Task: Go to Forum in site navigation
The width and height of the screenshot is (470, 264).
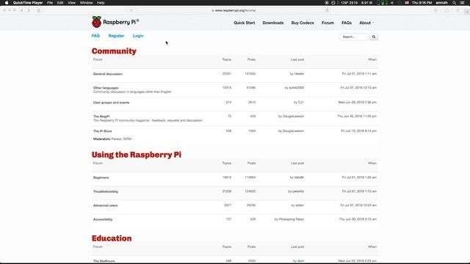Action: (x=328, y=23)
